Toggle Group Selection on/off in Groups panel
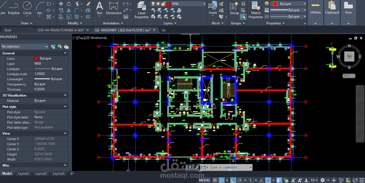365x183 pixels. pos(243,16)
